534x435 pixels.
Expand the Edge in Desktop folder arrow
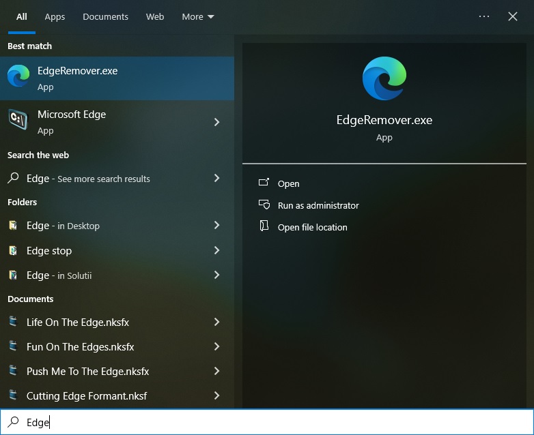(216, 225)
